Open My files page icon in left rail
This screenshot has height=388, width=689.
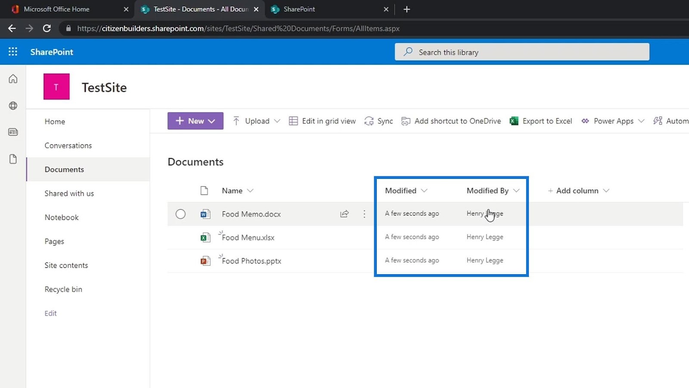(13, 159)
